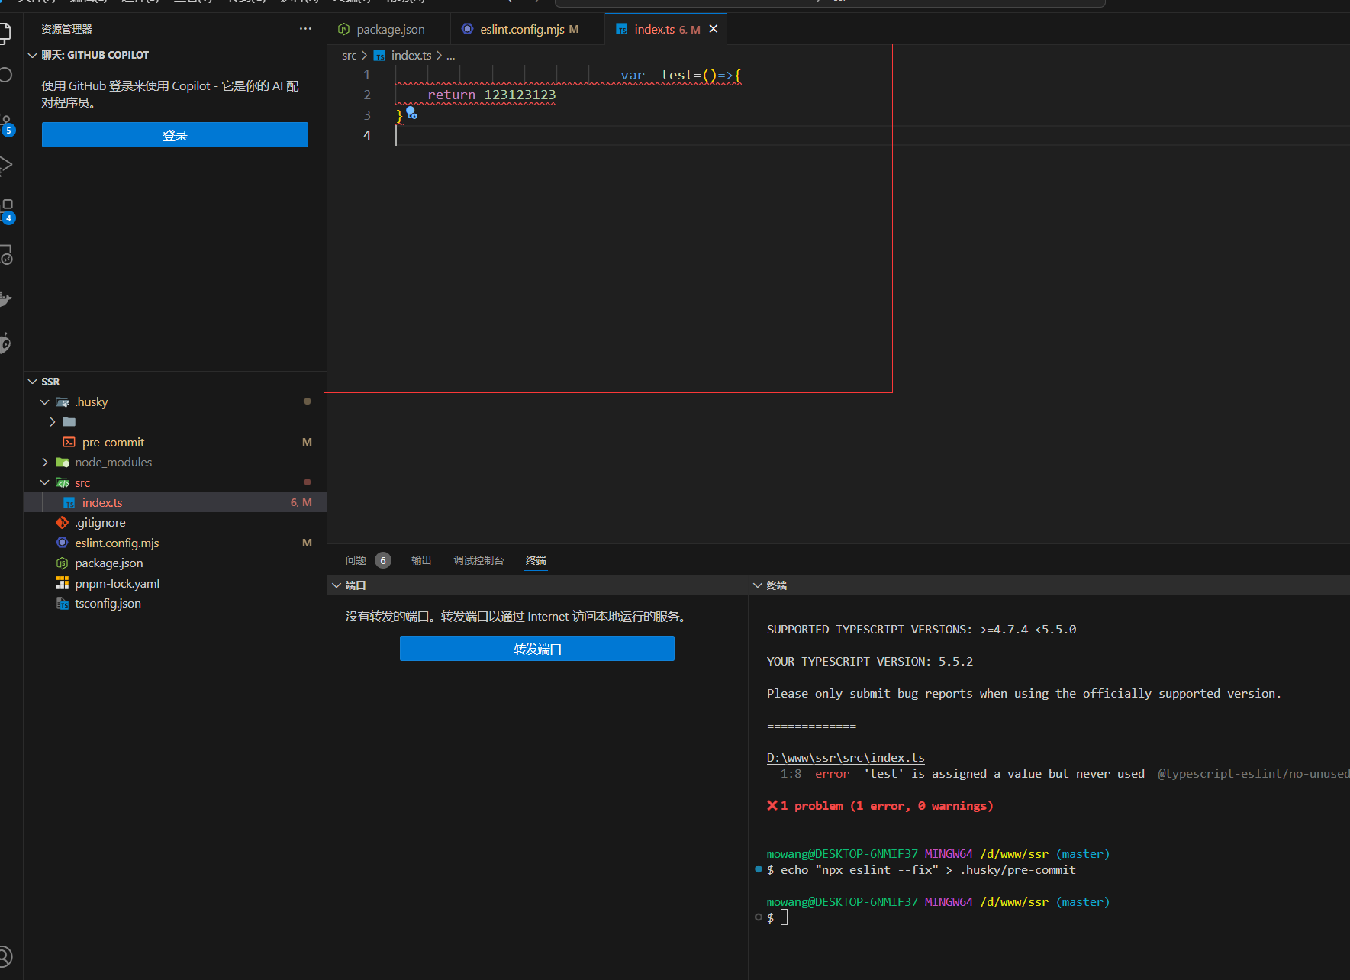The height and width of the screenshot is (980, 1350).
Task: Select the index.ts editor tab
Action: tap(665, 29)
